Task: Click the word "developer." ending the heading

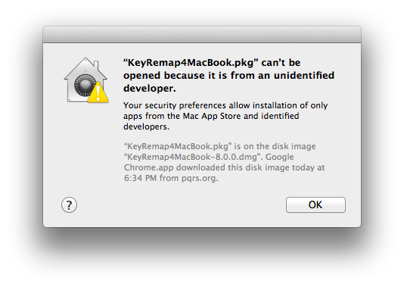Action: 150,88
